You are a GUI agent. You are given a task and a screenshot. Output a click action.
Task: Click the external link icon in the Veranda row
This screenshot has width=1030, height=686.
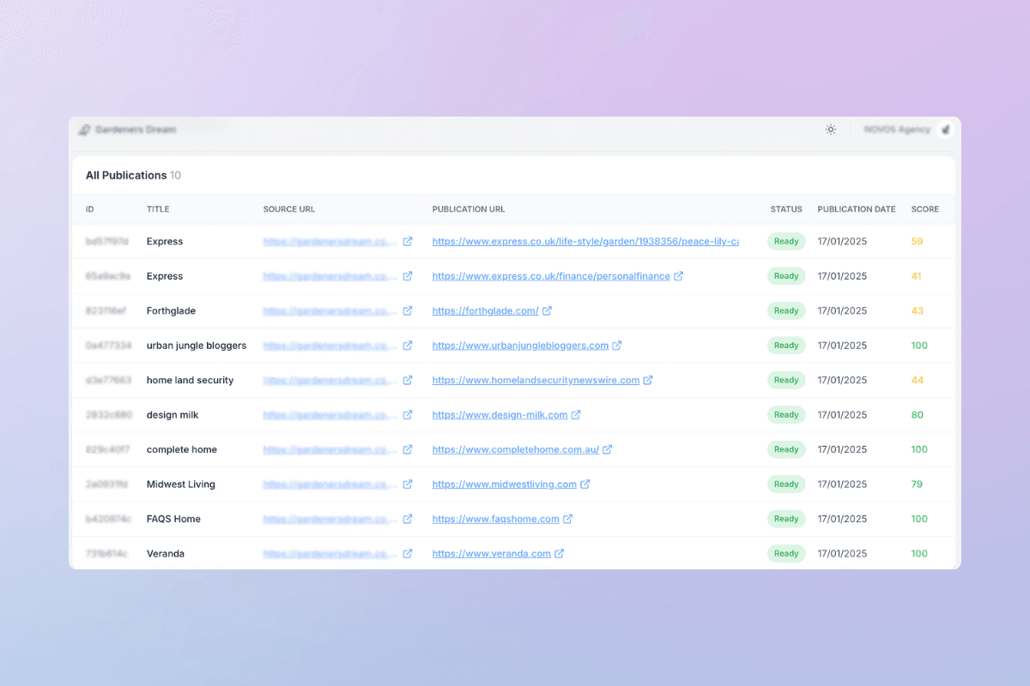click(x=408, y=553)
